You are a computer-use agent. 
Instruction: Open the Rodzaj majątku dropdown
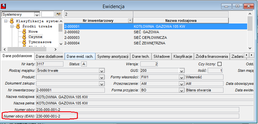click(102, 71)
